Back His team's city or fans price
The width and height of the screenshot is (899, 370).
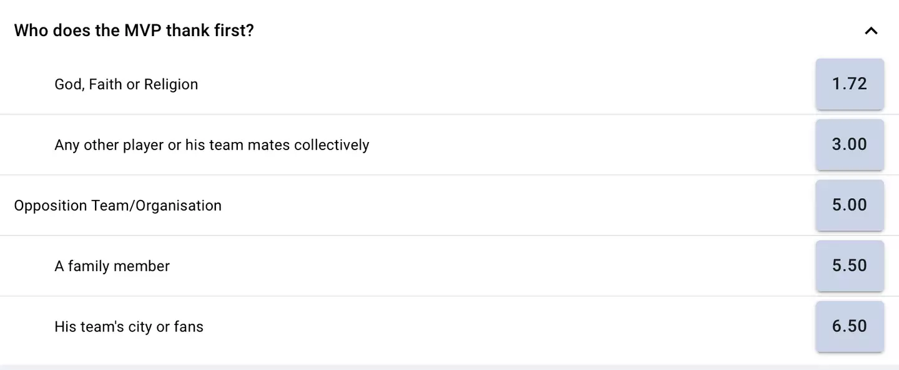tap(849, 326)
